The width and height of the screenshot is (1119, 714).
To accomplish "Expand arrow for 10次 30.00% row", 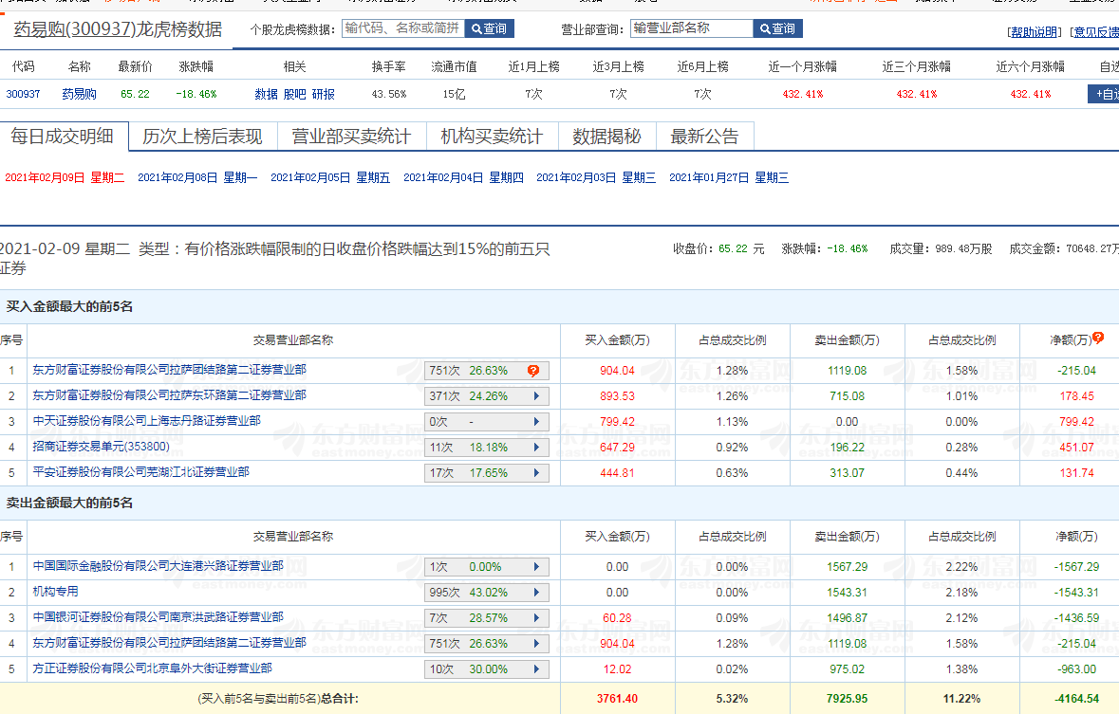I will tap(536, 669).
